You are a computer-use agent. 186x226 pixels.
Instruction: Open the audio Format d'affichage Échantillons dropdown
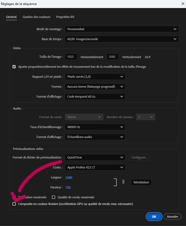pyautogui.click(x=95, y=137)
